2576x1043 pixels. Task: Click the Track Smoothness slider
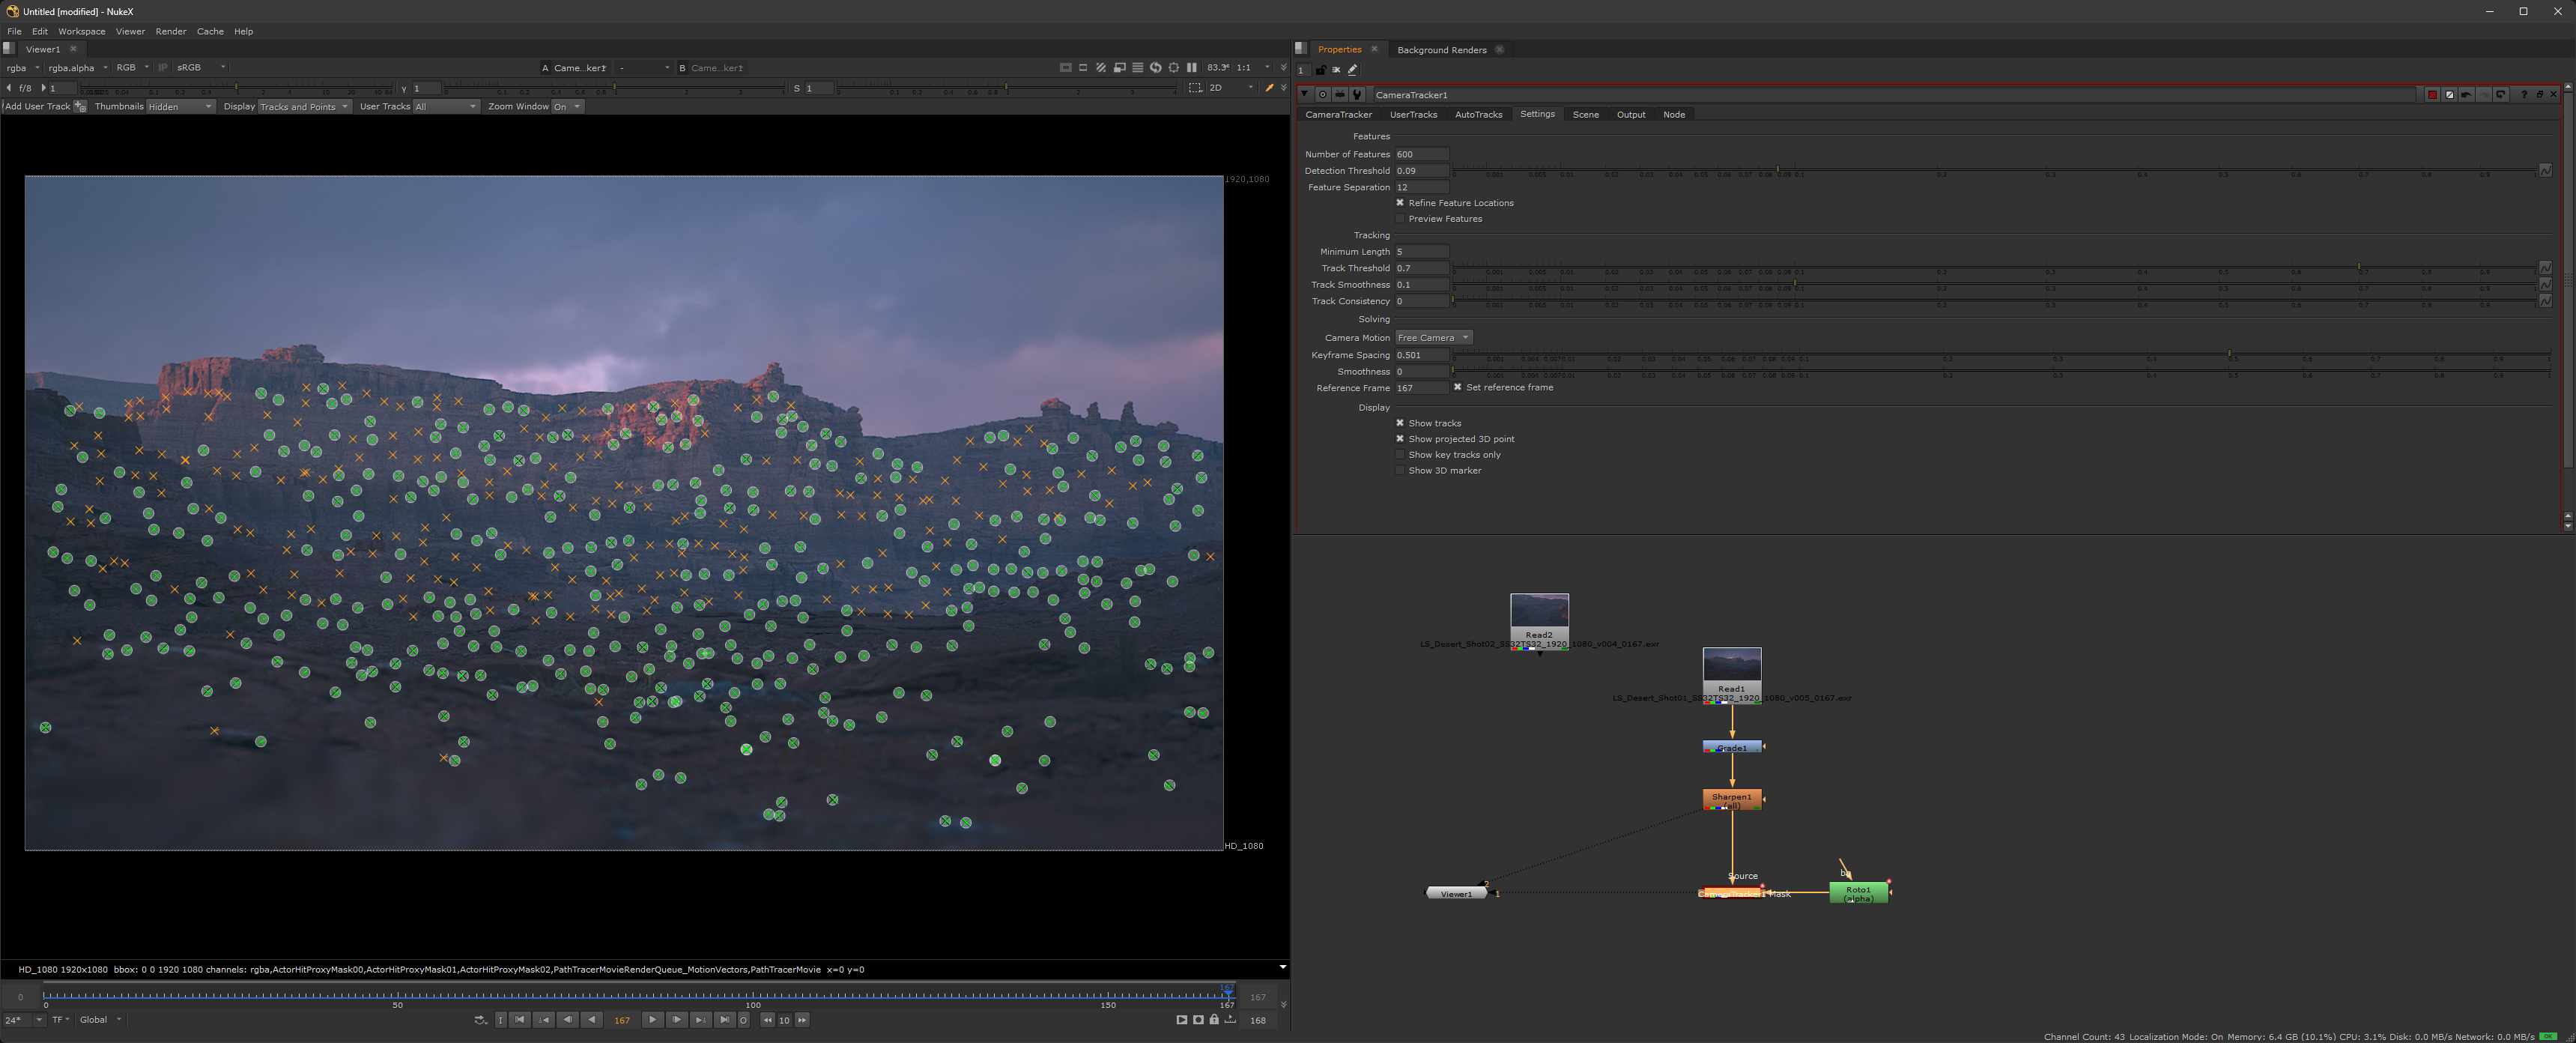[1995, 285]
